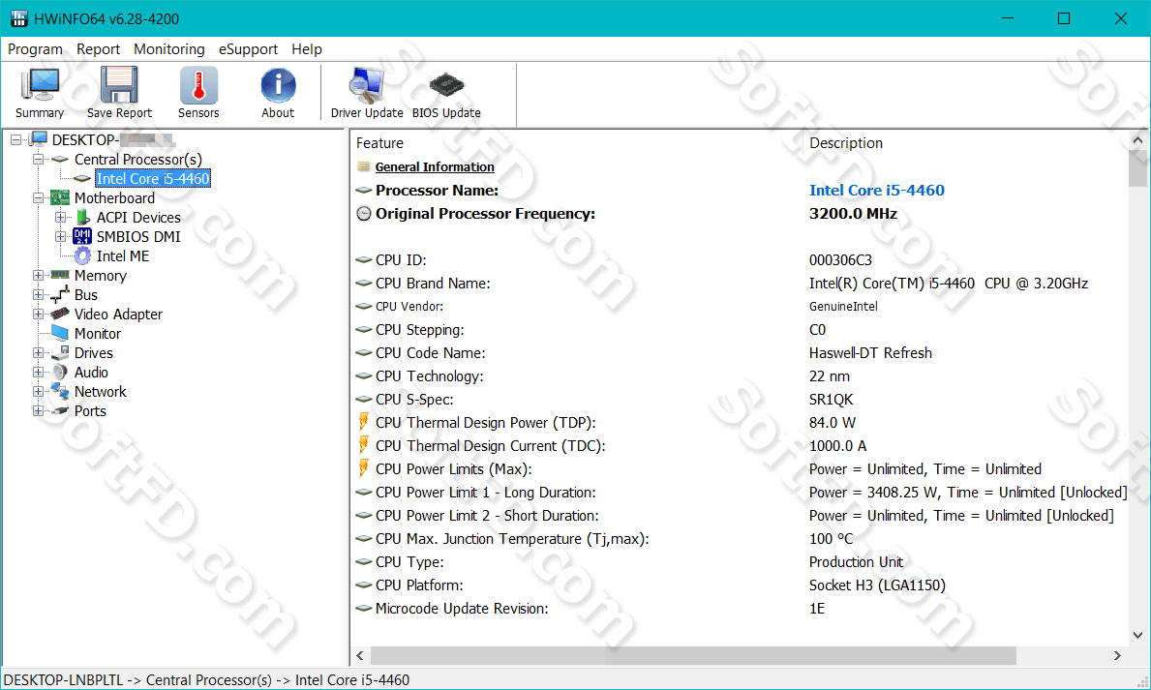The width and height of the screenshot is (1151, 690).
Task: Expand the Memory node
Action: (x=38, y=275)
